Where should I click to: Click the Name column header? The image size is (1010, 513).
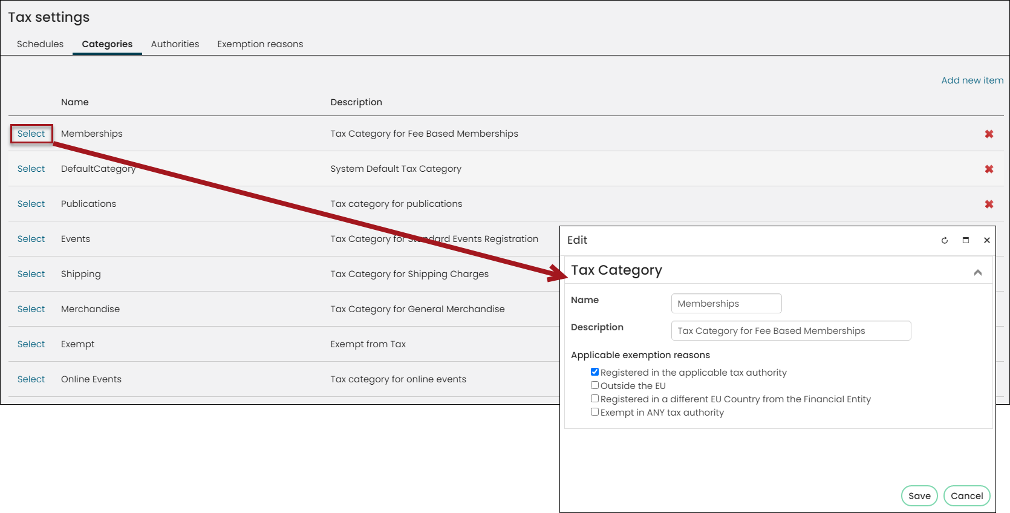(75, 102)
